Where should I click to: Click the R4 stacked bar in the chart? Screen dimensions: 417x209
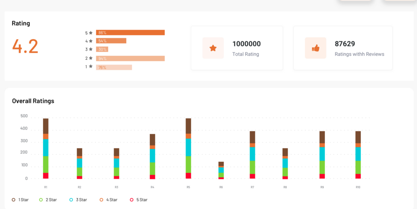pyautogui.click(x=152, y=157)
